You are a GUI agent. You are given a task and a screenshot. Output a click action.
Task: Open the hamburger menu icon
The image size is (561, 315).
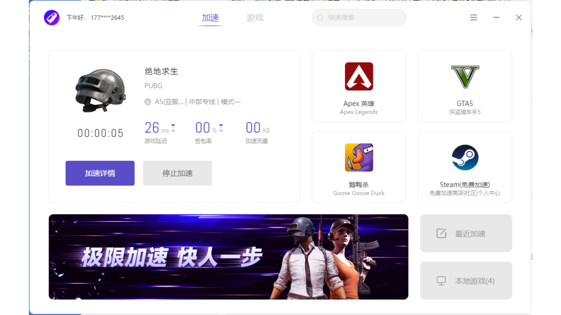click(474, 17)
